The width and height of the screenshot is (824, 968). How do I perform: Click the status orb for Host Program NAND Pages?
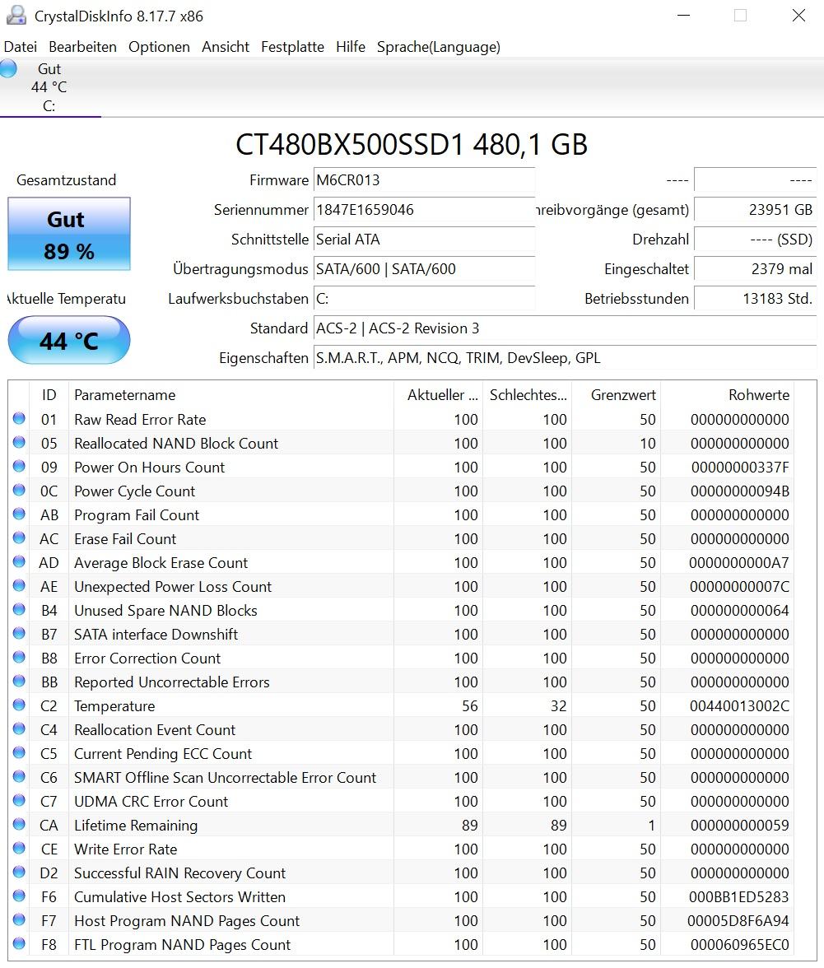coord(19,920)
